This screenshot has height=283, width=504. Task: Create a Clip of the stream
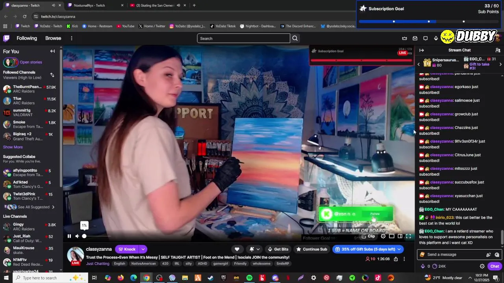[x=369, y=236]
